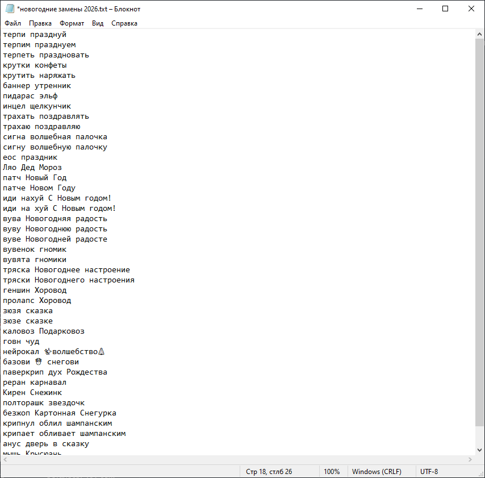Image resolution: width=485 pixels, height=478 pixels.
Task: Click the horizontal scrollbar left arrow
Action: coord(5,460)
